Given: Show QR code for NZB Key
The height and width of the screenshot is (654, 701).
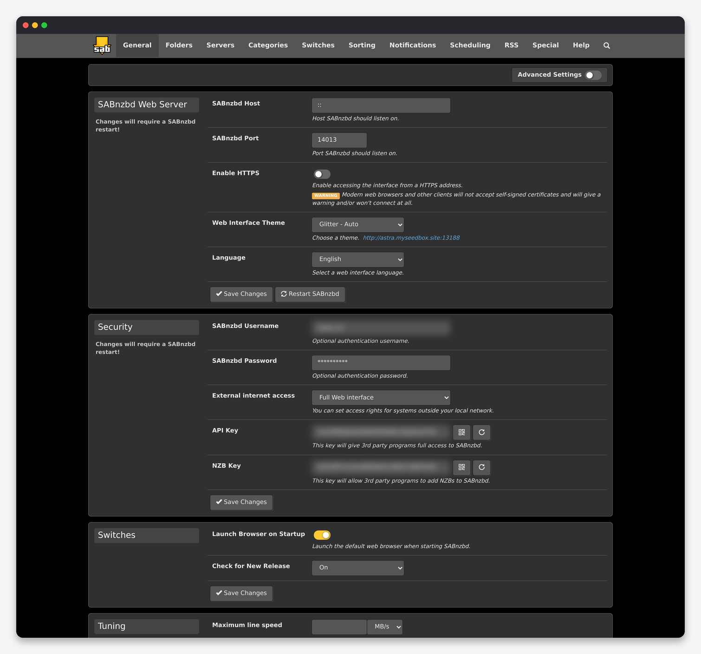Looking at the screenshot, I should 461,467.
